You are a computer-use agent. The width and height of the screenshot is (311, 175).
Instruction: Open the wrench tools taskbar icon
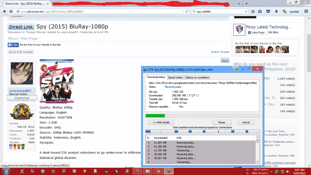coord(53,171)
